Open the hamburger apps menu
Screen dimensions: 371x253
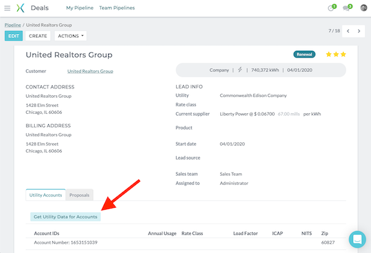coord(7,8)
